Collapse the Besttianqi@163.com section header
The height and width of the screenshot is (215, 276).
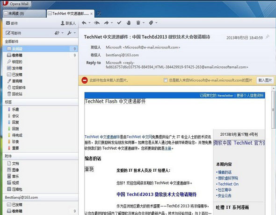[40, 197]
